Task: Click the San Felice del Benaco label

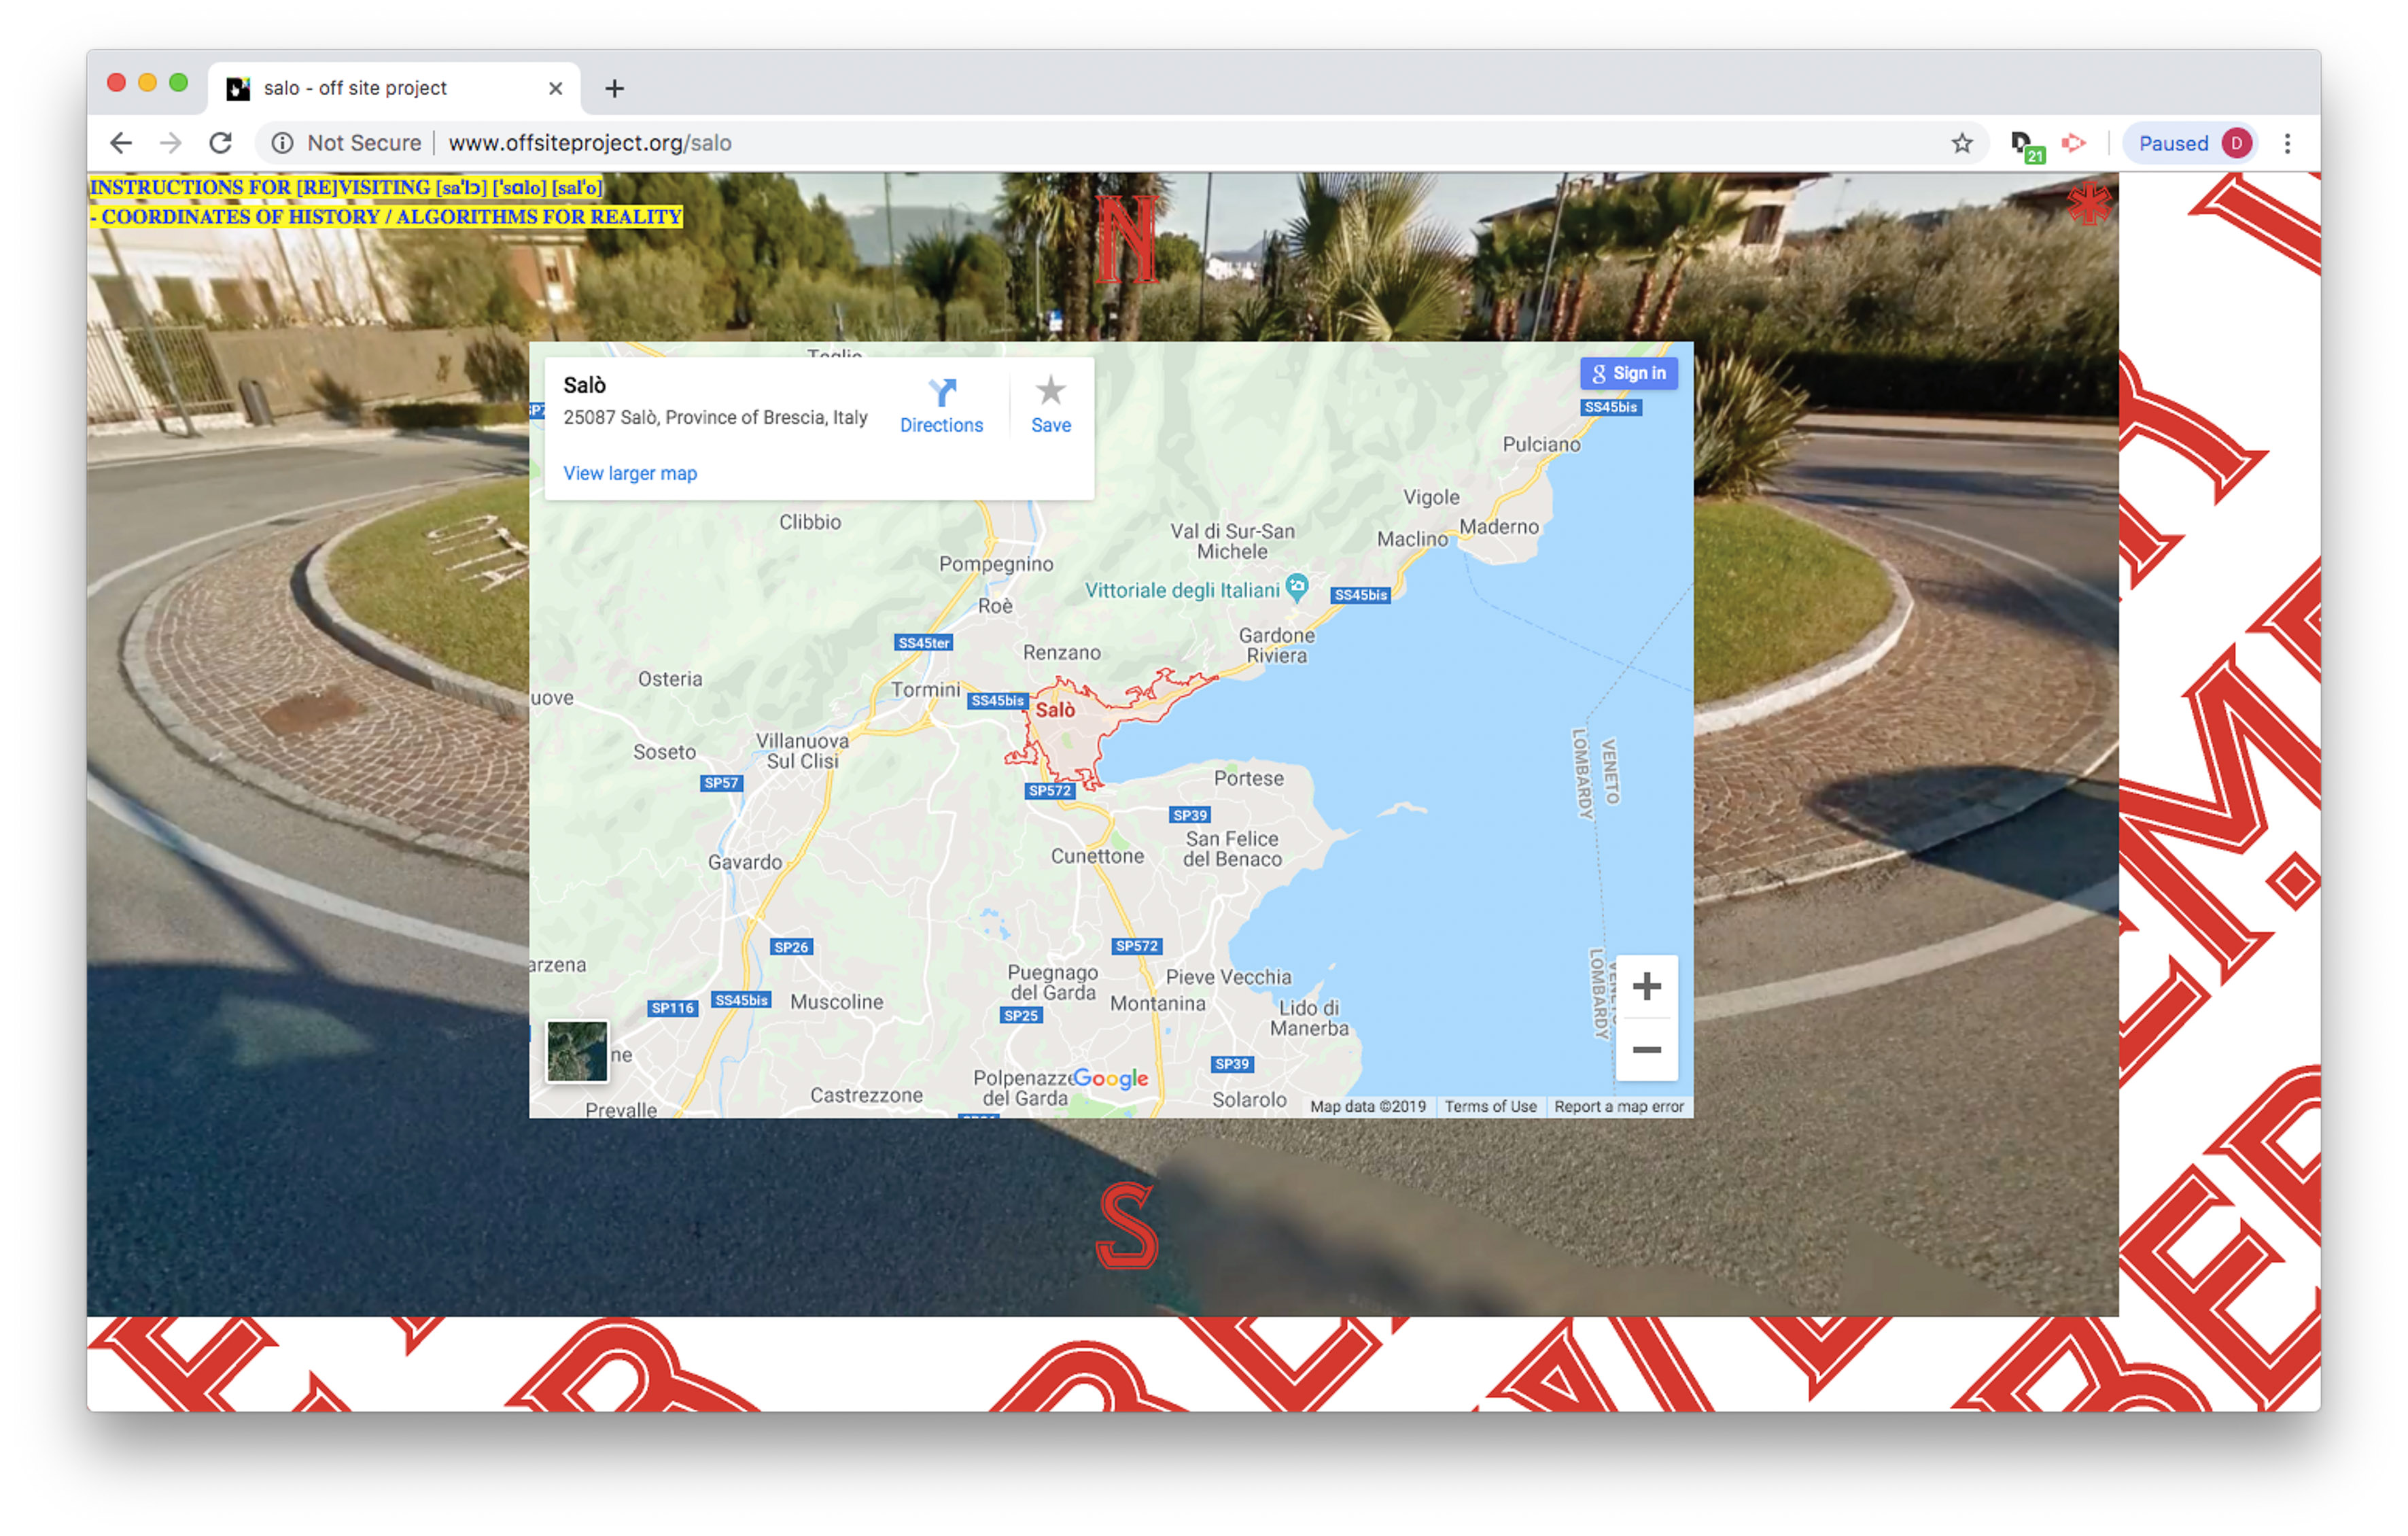Action: 1232,849
